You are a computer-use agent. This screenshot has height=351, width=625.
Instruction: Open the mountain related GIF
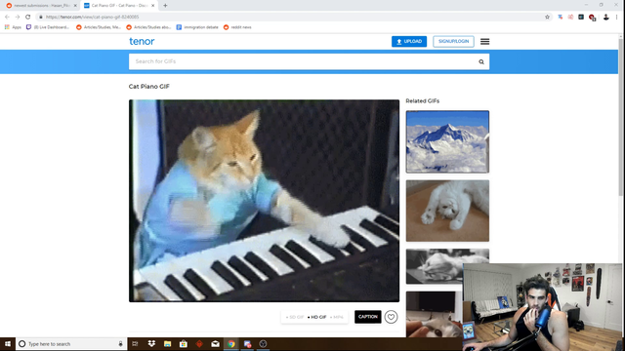pos(447,141)
